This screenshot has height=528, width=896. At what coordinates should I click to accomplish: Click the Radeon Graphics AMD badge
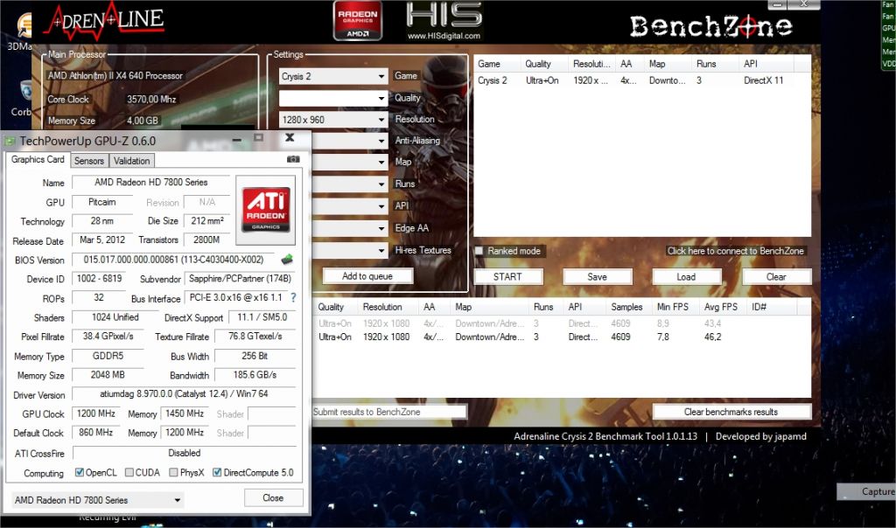[x=358, y=21]
